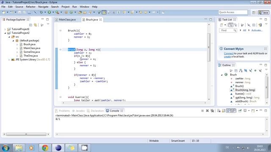Open Package Explorer view menu triangle
This screenshot has height=152, width=271.
tap(48, 24)
